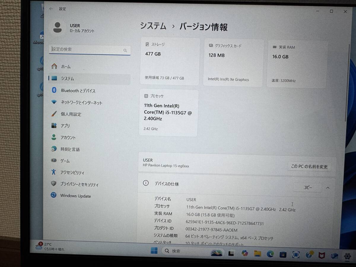Screen dimensions: 356x267
Task: Open File Explorer folder icon in taskbar
Action: [x=257, y=254]
